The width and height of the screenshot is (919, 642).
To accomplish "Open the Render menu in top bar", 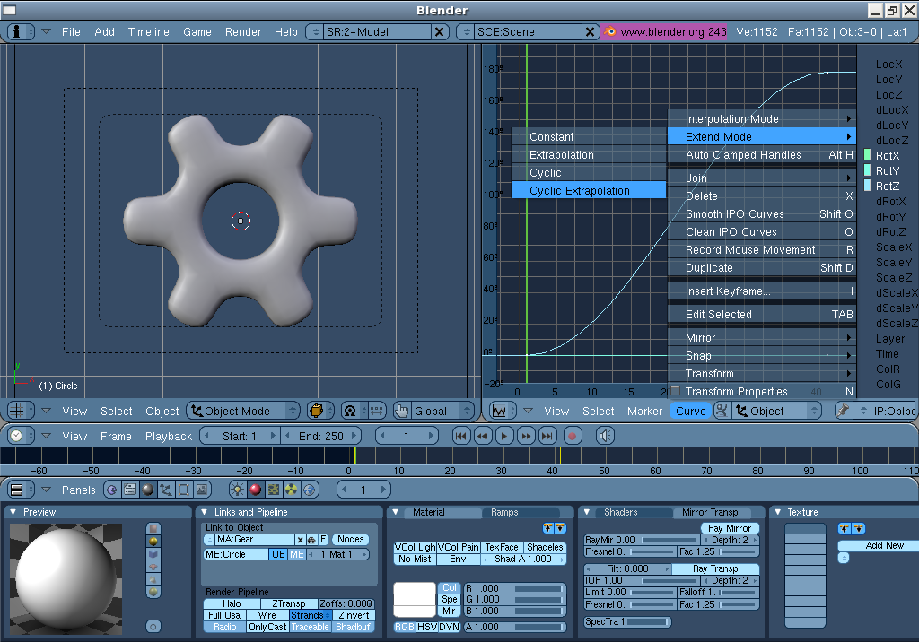I will (242, 31).
